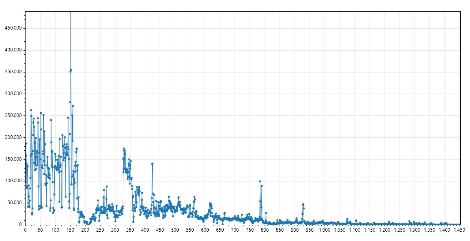The width and height of the screenshot is (470, 241).
Task: Click the small peak near x=925
Action: 303,205
